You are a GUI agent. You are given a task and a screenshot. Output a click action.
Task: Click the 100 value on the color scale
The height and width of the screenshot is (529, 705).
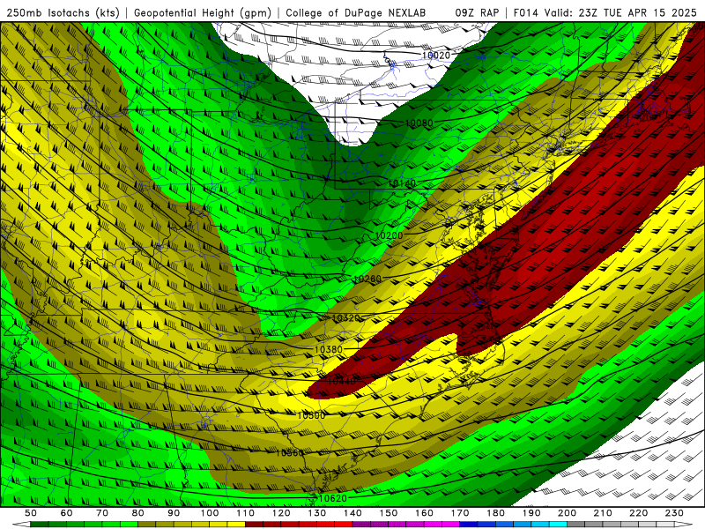[x=210, y=513]
